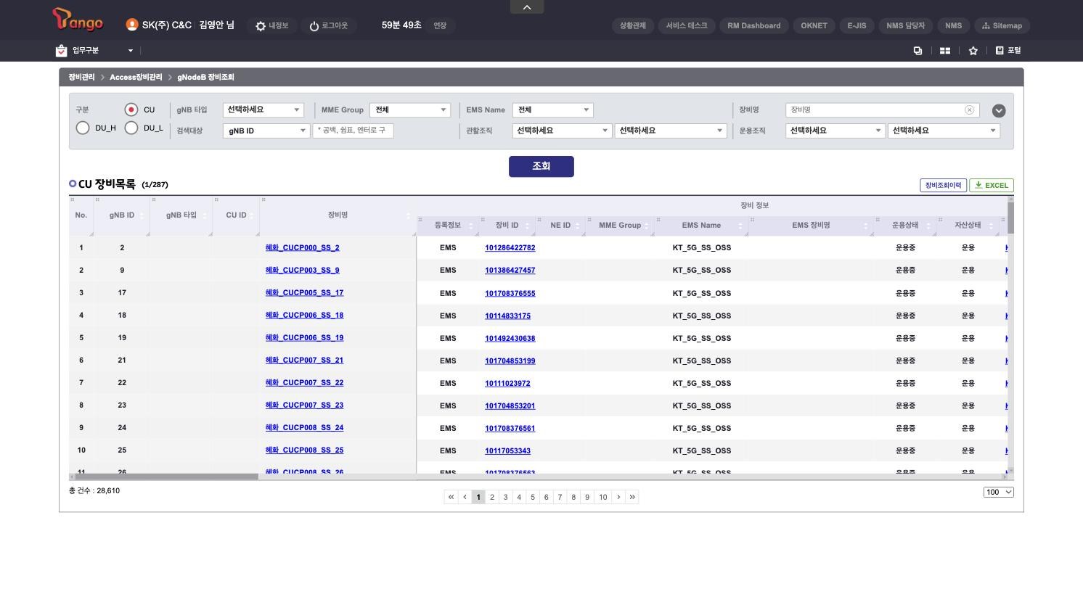Go to the next page arrow
Viewport: 1083px width, 589px height.
point(618,497)
